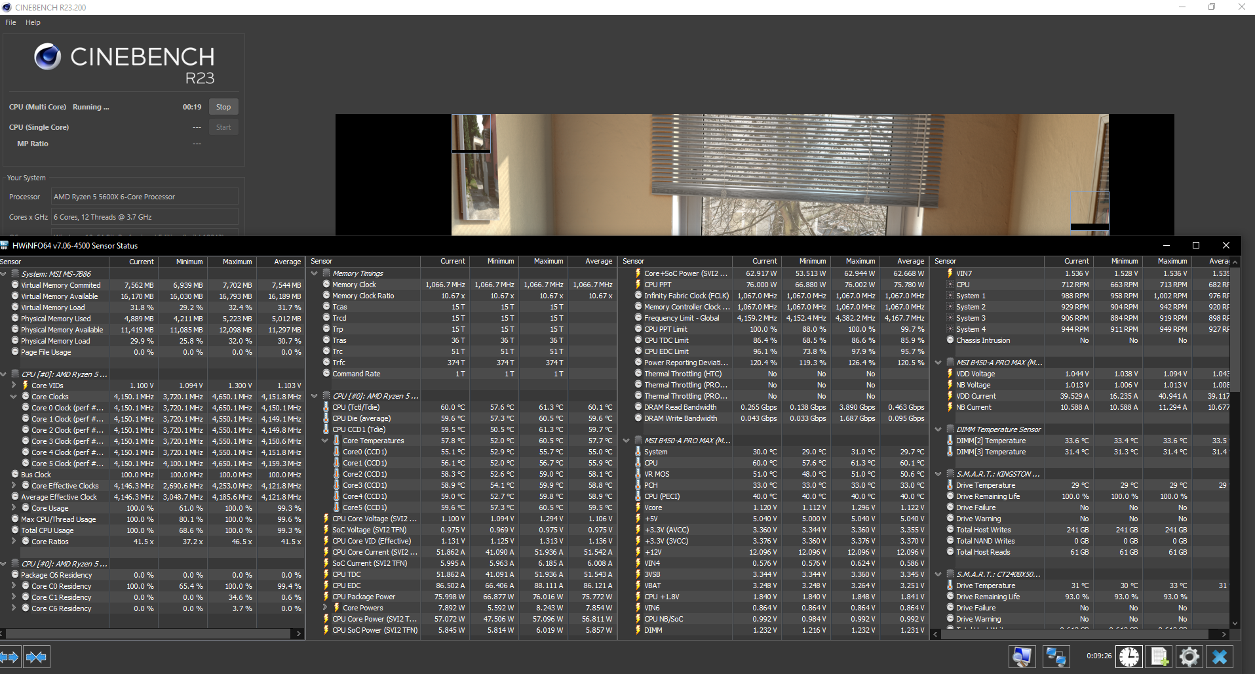Click the round icon beside Bus Clock
Screen dimensions: 1255x674
coord(14,475)
